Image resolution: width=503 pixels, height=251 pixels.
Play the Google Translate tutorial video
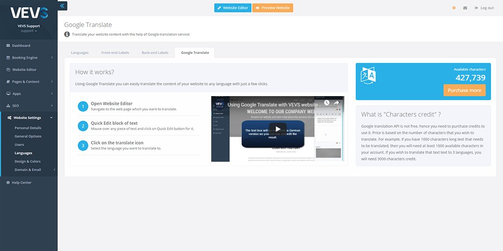click(278, 129)
